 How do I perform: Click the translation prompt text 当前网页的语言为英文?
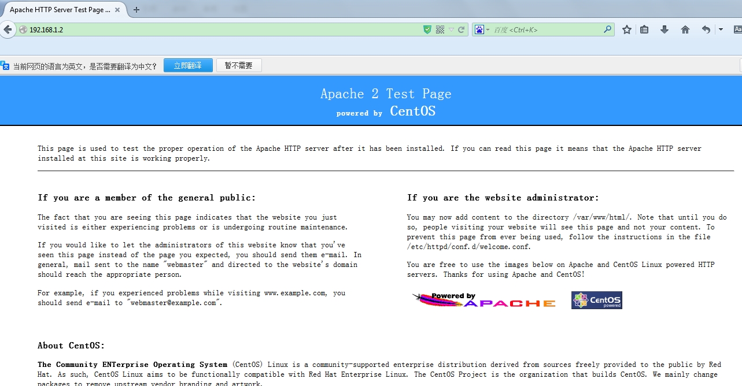(x=49, y=66)
